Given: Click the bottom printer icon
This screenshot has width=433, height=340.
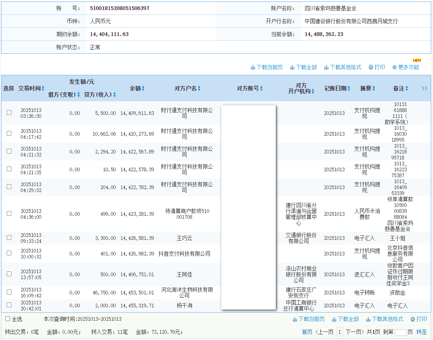Looking at the screenshot, I should click(x=413, y=319).
